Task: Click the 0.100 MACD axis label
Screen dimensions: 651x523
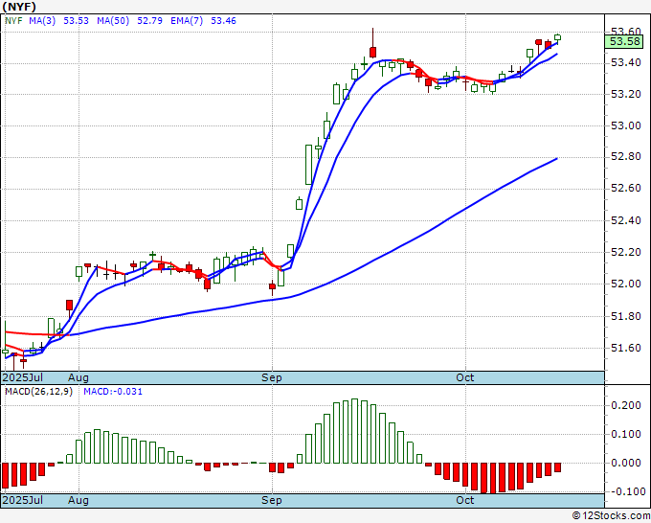Action: tap(626, 434)
